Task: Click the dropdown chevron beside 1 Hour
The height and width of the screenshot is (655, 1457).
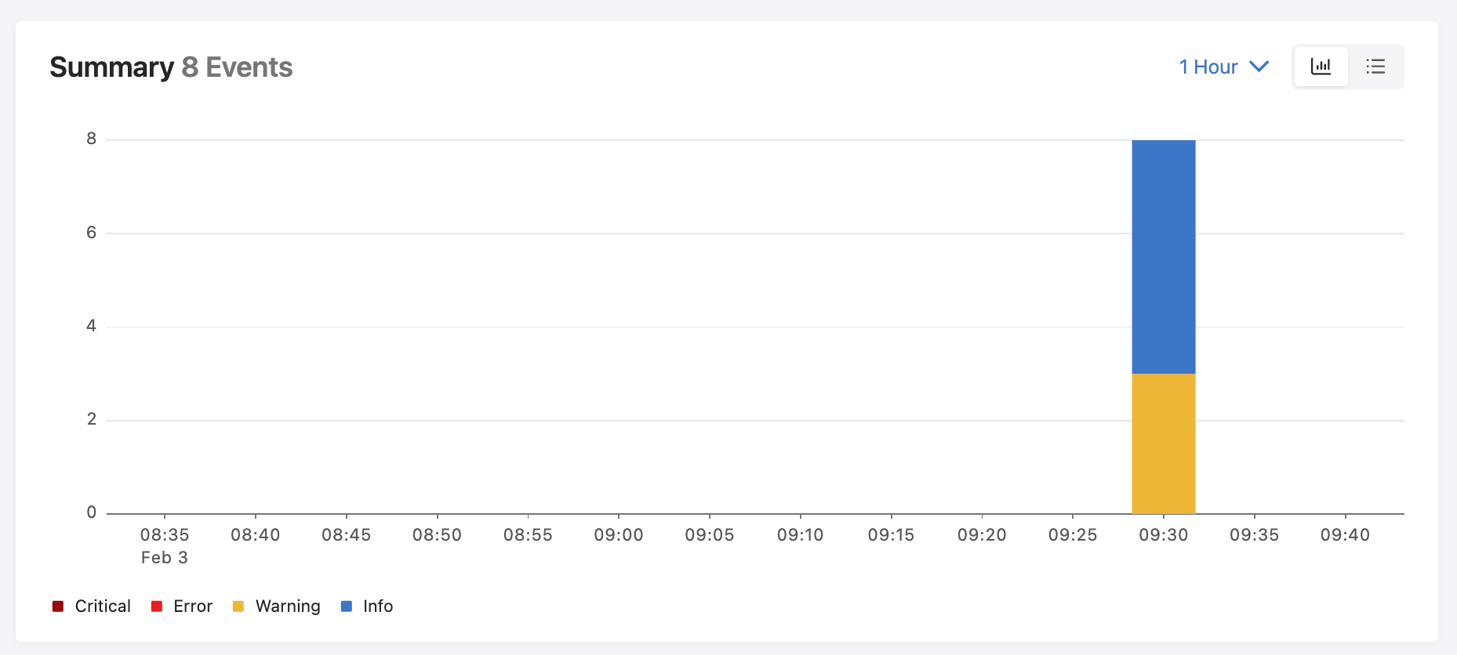Action: tap(1259, 67)
